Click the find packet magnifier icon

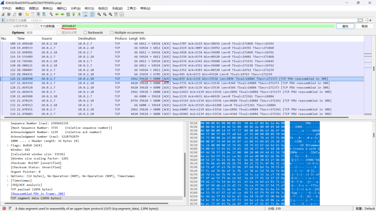pyautogui.click(x=51, y=14)
